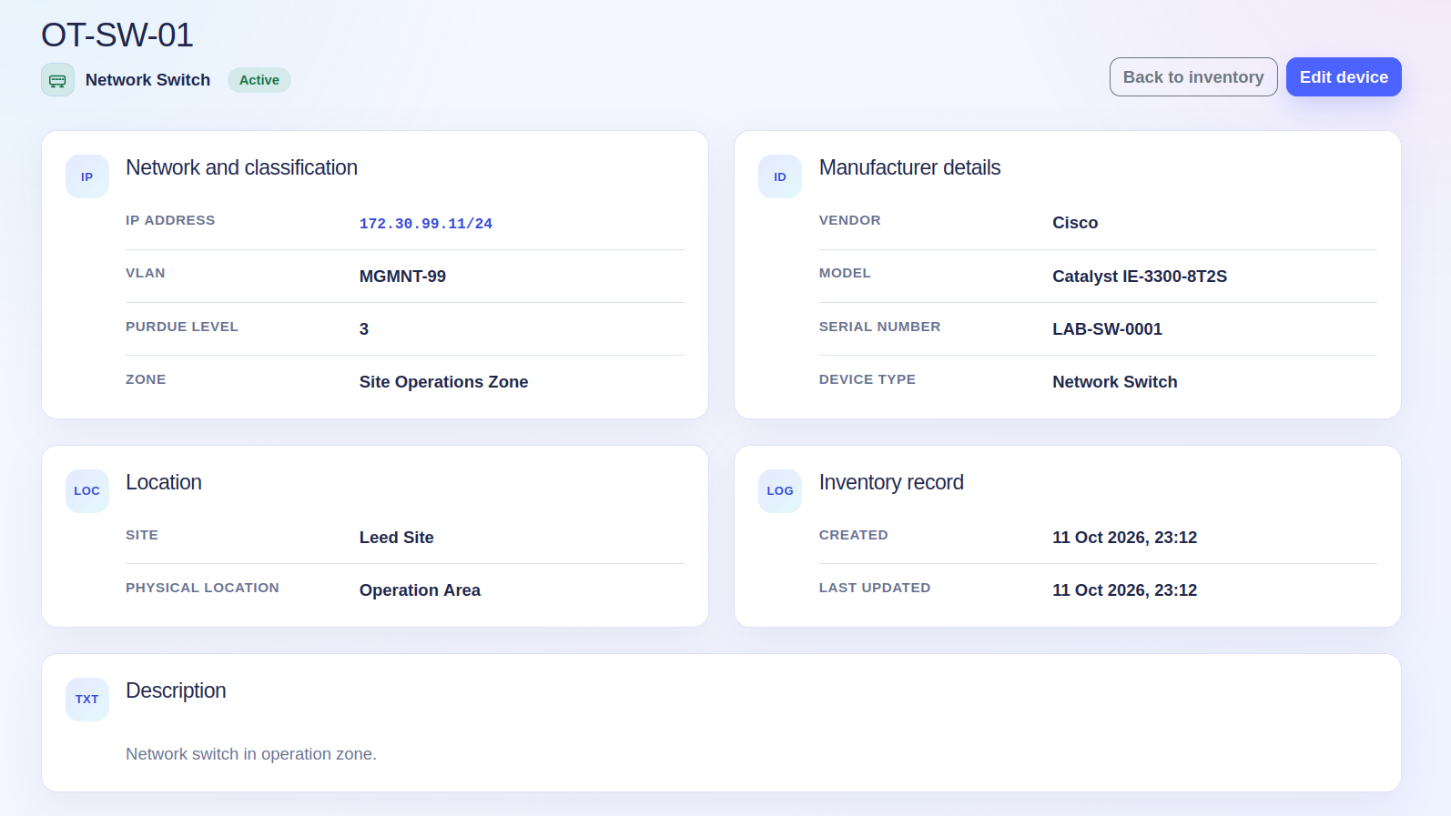
Task: Click the ID badge icon
Action: coord(780,176)
